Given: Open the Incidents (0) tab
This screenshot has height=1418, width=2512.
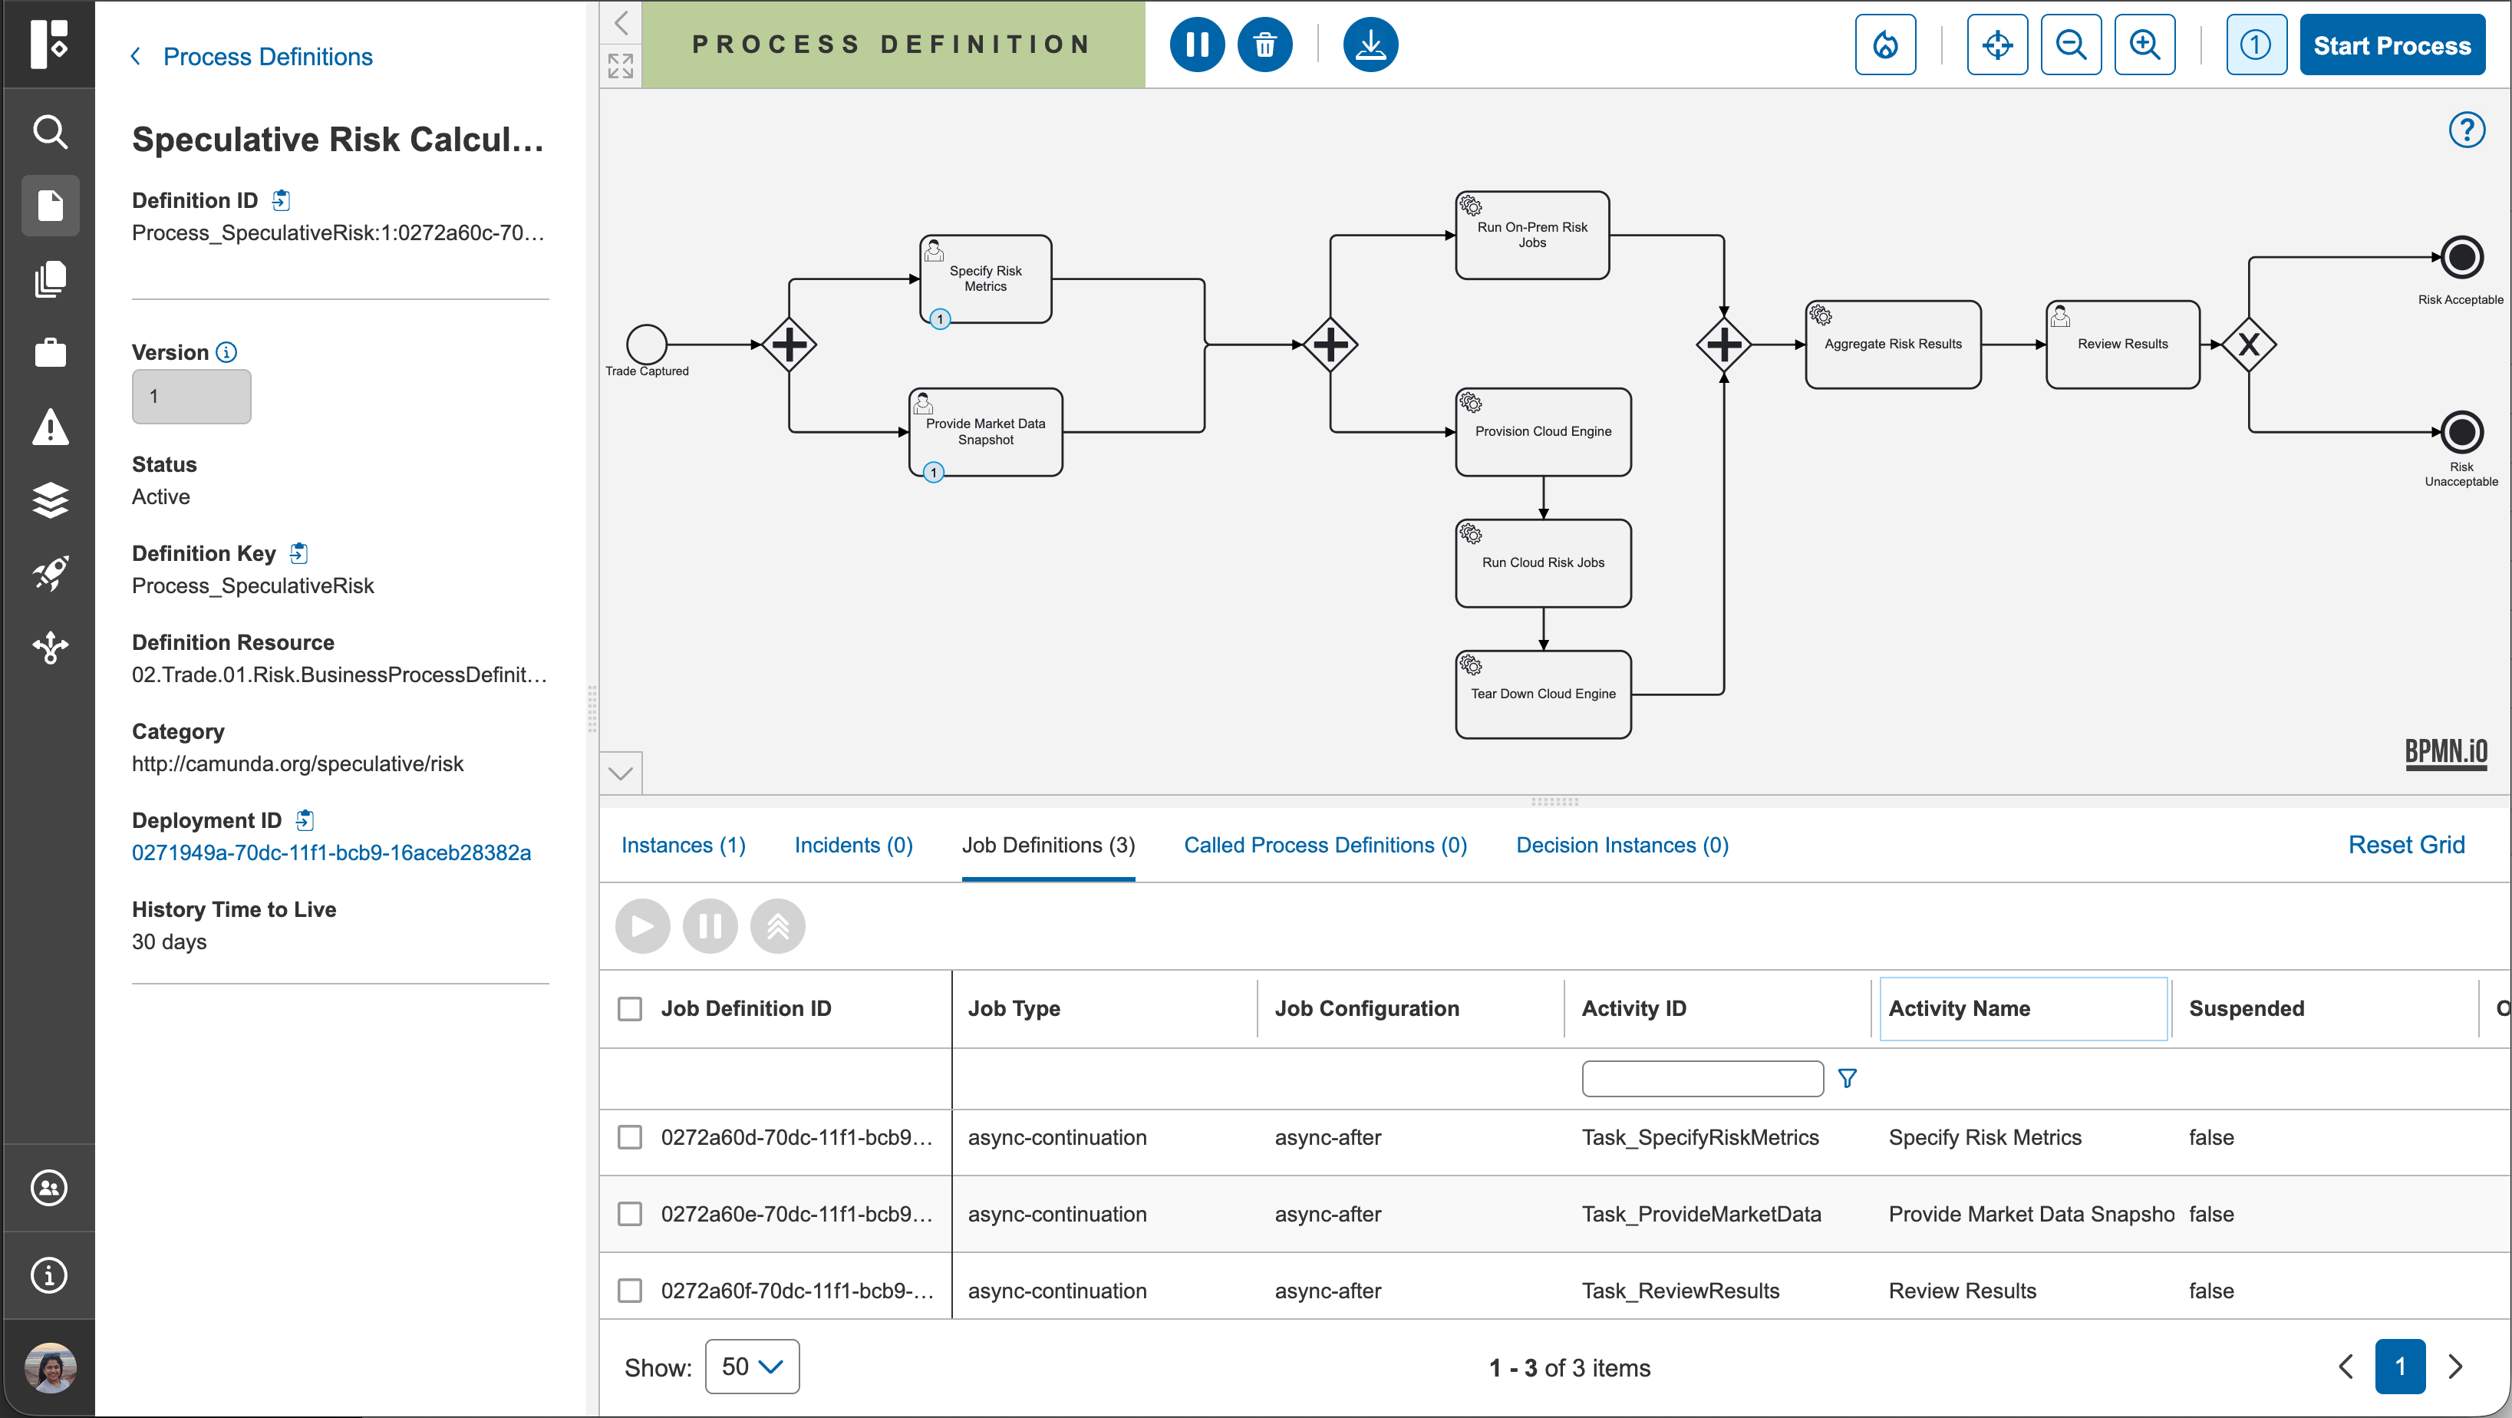Looking at the screenshot, I should [x=853, y=846].
